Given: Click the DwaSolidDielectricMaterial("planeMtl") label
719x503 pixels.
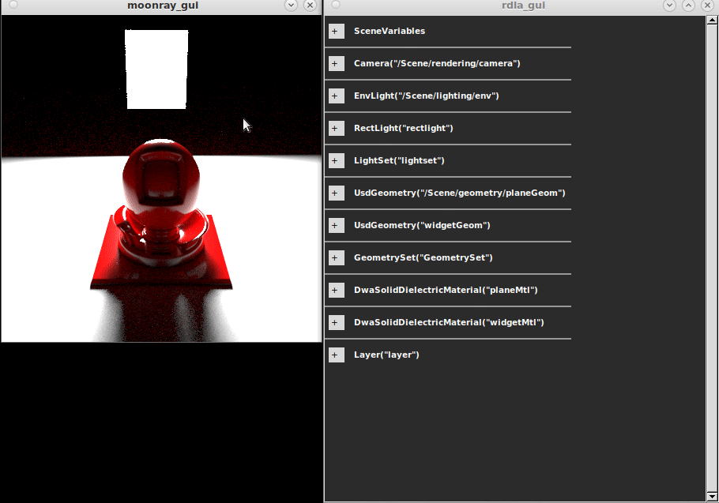Looking at the screenshot, I should click(x=446, y=290).
